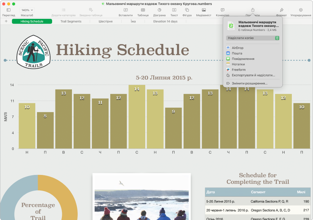The height and width of the screenshot is (220, 313).
Task: Choose Нотатки in share popover
Action: tap(253, 64)
